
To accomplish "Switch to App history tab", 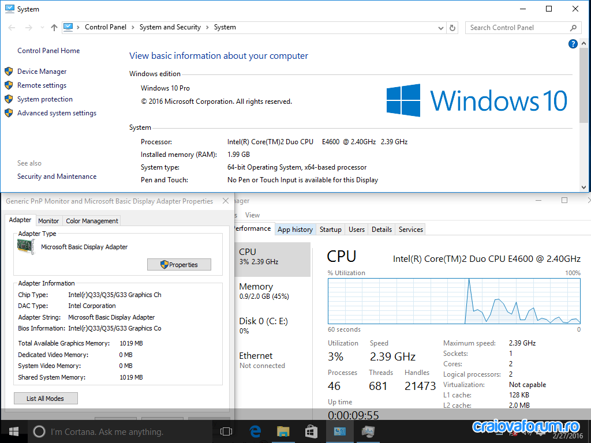I will [x=295, y=230].
